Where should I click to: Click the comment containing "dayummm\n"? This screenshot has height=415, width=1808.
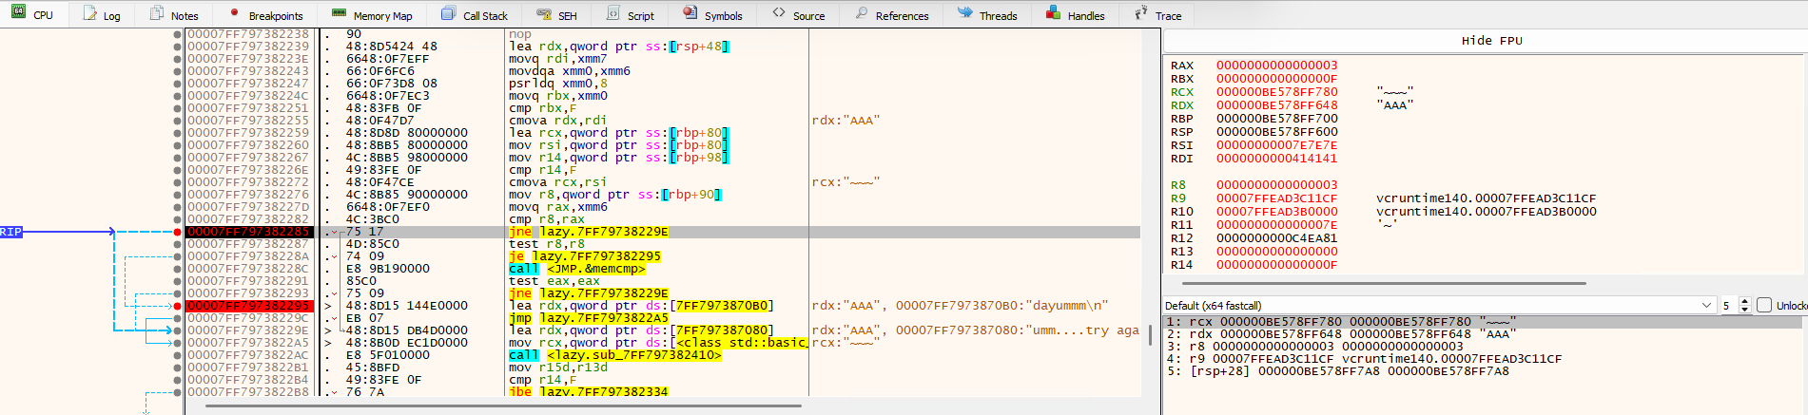click(960, 306)
